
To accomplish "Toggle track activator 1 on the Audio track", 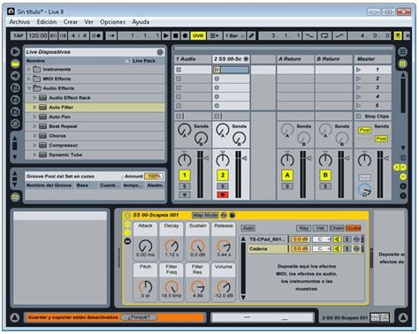I will click(x=185, y=175).
